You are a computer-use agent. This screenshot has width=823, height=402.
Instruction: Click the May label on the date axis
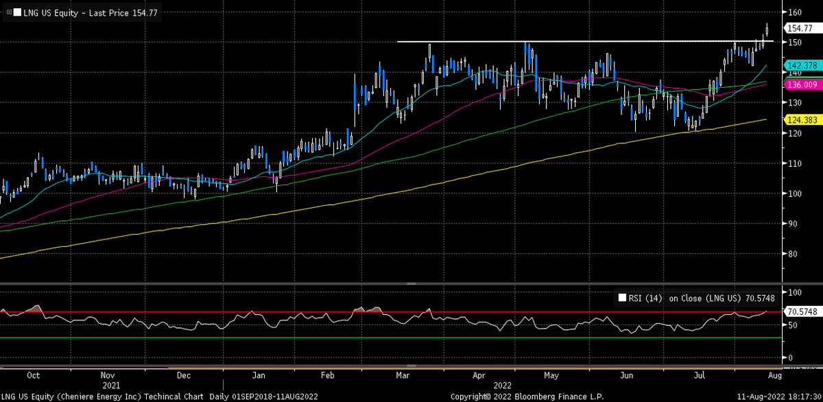[x=551, y=375]
